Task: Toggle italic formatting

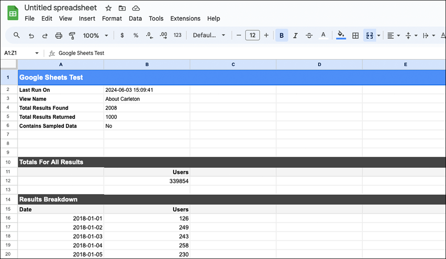Action: point(295,35)
